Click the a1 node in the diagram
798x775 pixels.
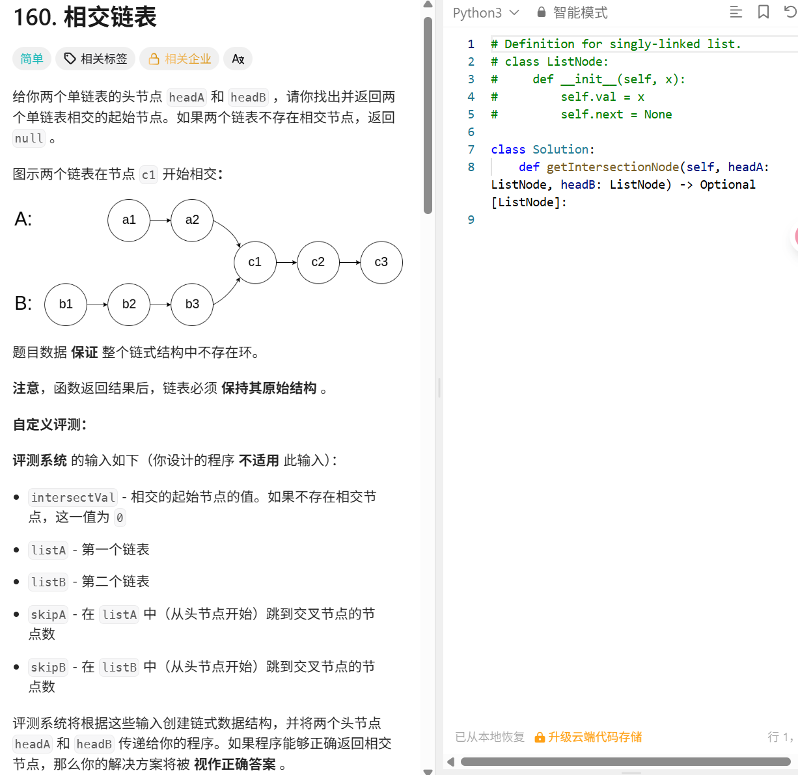[x=129, y=220]
